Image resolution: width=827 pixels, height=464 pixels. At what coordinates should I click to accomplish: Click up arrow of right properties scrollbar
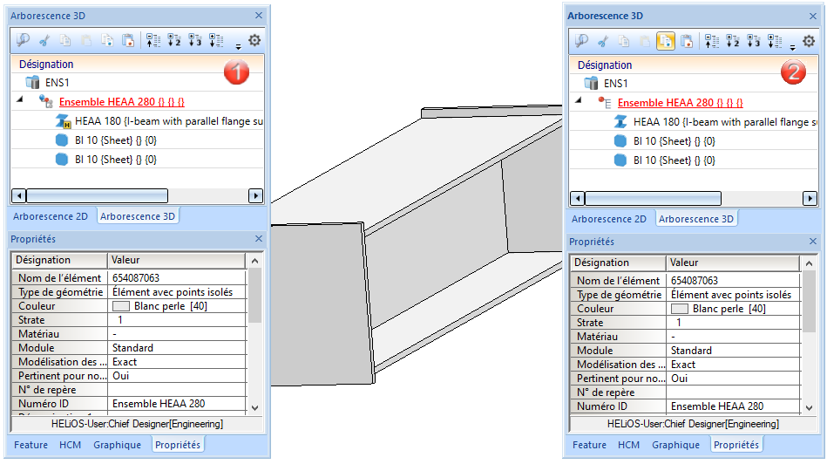809,263
